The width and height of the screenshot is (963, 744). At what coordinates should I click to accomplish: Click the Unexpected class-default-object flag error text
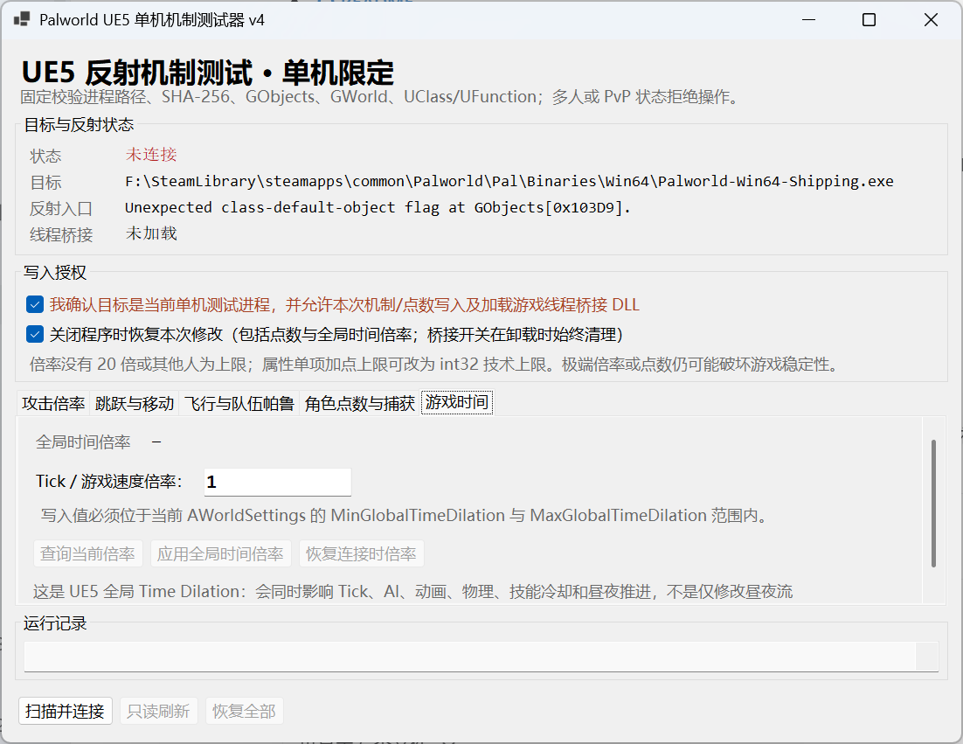pyautogui.click(x=378, y=208)
